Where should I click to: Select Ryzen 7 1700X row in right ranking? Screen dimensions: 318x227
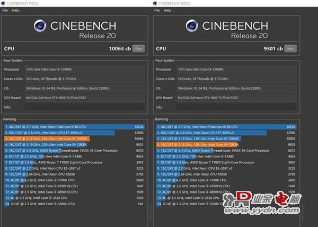[x=226, y=162]
